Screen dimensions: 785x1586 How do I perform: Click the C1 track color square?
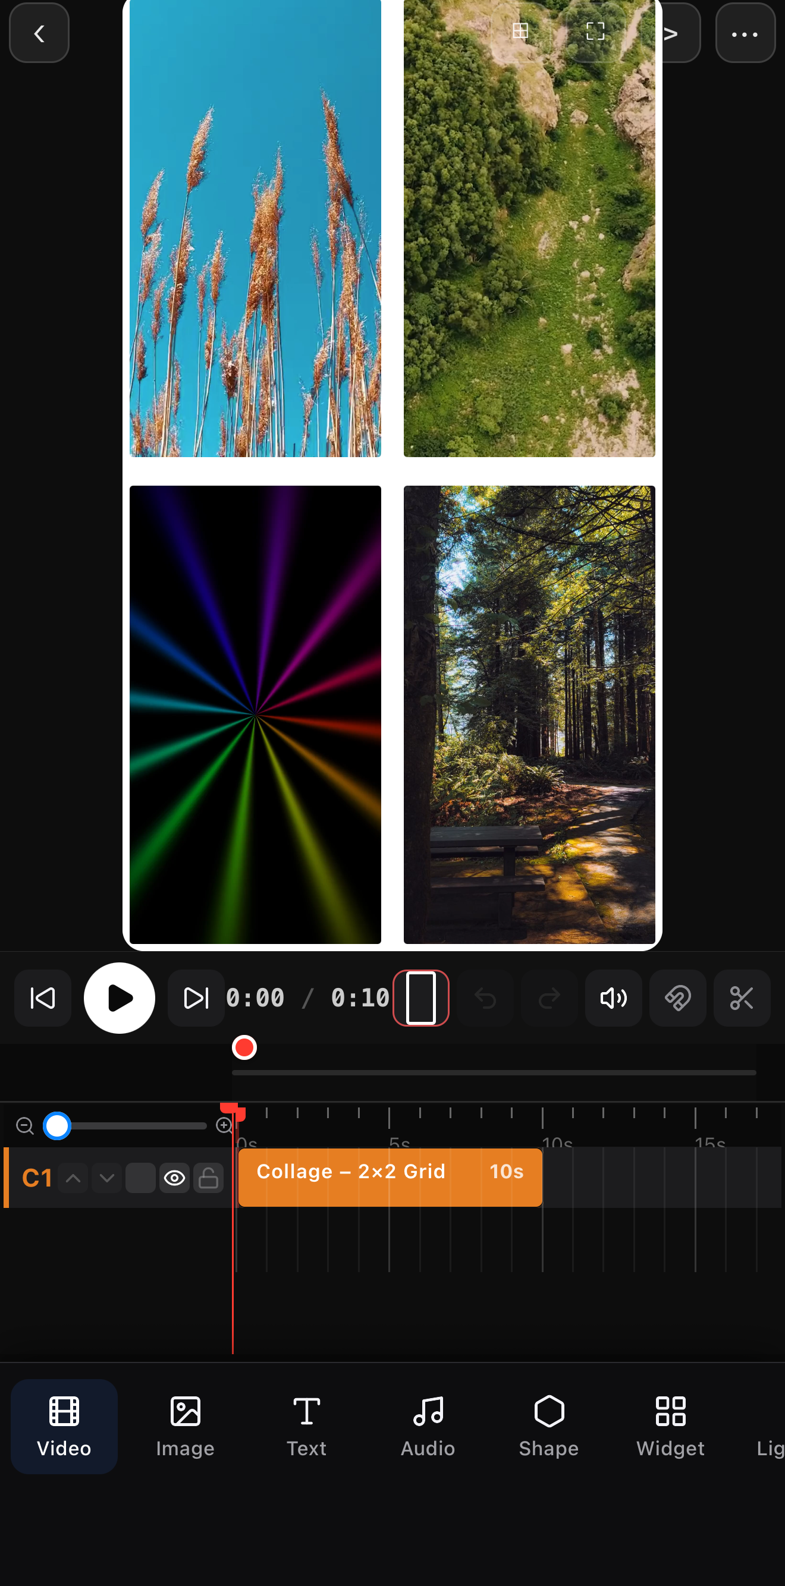(x=140, y=1178)
